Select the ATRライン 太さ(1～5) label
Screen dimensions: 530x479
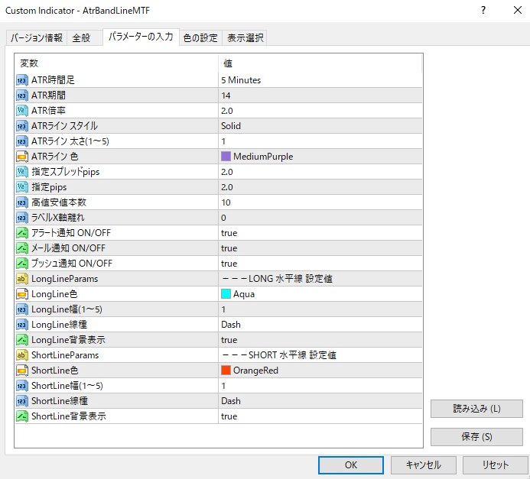click(x=70, y=141)
